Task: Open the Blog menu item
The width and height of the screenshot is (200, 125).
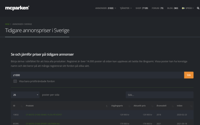Action: pyautogui.click(x=173, y=8)
